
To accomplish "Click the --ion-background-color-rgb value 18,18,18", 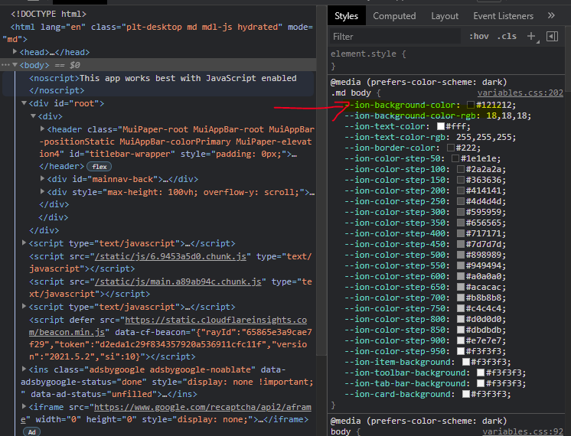I will pos(506,116).
